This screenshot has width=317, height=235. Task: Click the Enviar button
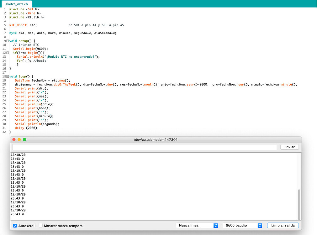coord(289,147)
